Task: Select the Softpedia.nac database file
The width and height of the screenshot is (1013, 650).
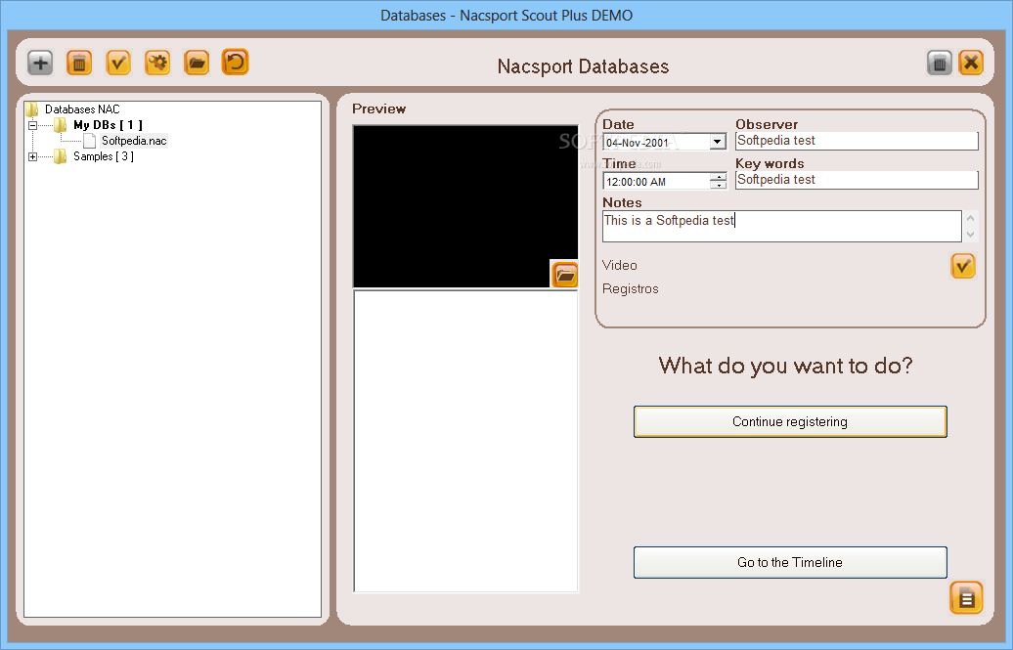Action: pyautogui.click(x=134, y=141)
